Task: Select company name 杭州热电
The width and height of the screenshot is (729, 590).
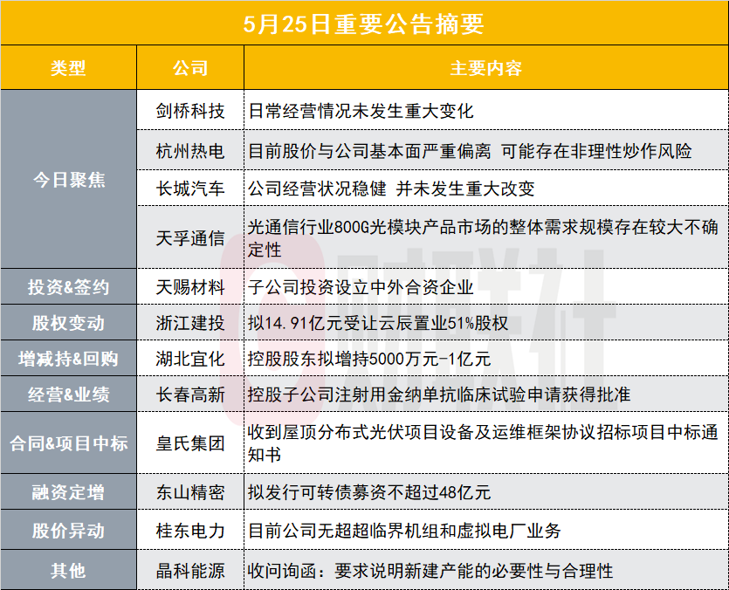Action: click(x=190, y=151)
